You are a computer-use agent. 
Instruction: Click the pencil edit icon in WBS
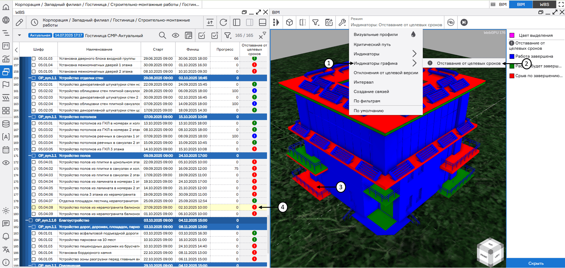tap(19, 22)
